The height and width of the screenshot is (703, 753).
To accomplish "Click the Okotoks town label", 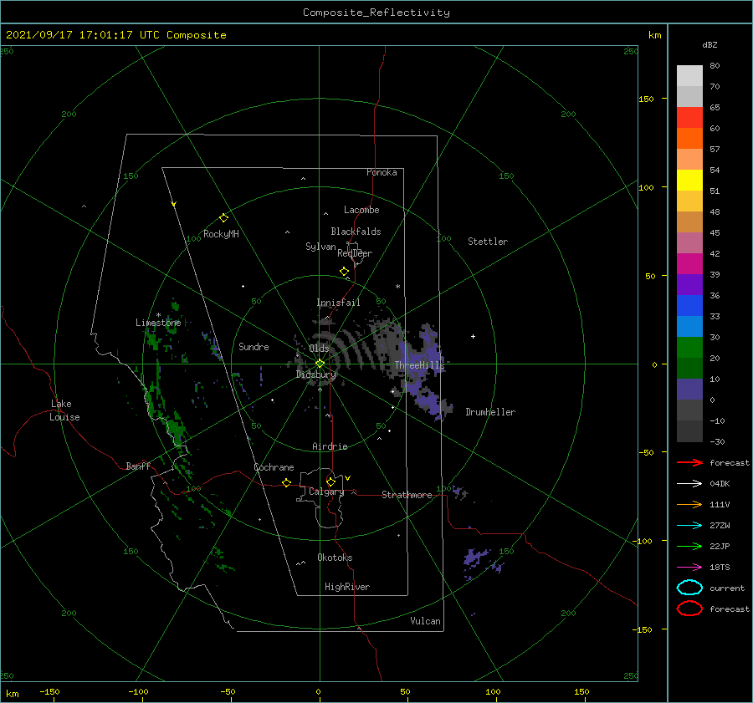I will pos(335,558).
